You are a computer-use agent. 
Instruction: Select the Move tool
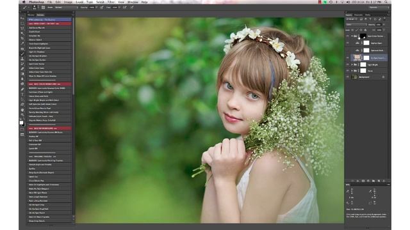point(22,19)
